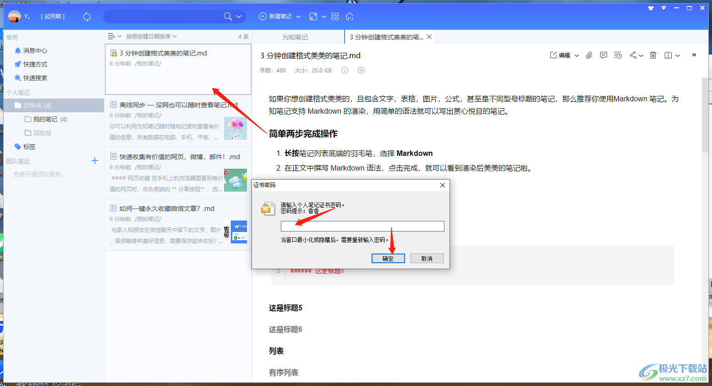Click the note content vertical scrollbar

click(x=705, y=115)
